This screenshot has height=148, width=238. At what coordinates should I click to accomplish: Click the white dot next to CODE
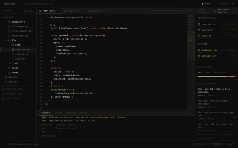[202, 4]
